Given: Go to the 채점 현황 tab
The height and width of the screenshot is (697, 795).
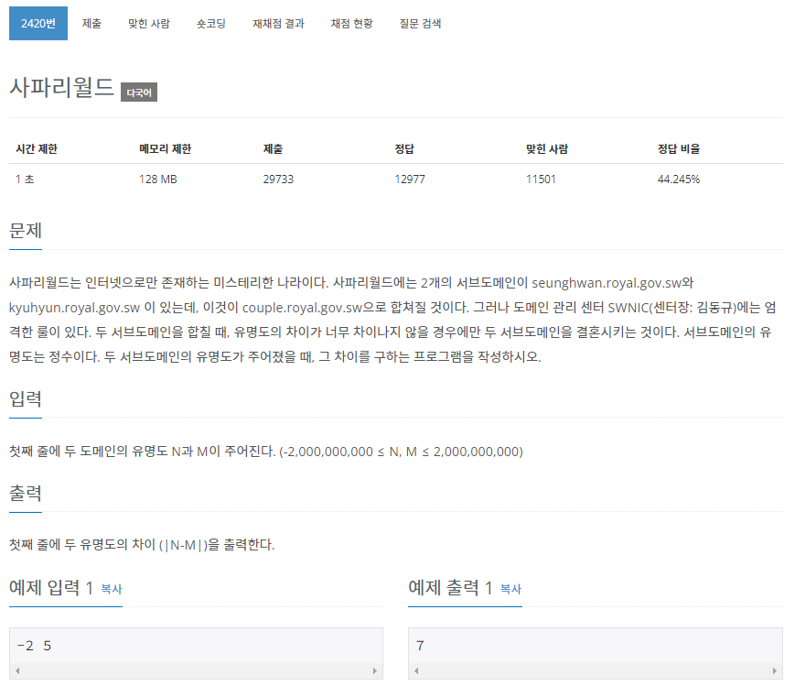Looking at the screenshot, I should [352, 23].
